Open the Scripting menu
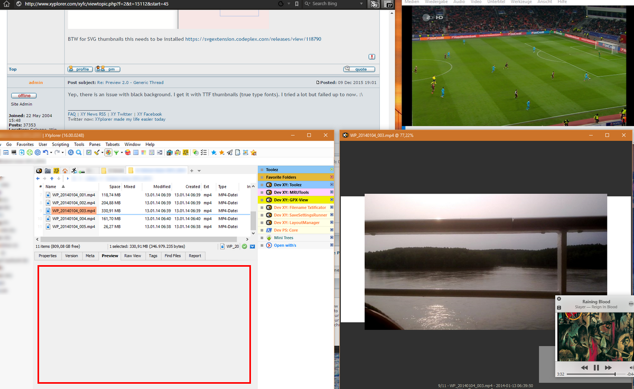This screenshot has height=389, width=634. [x=60, y=144]
